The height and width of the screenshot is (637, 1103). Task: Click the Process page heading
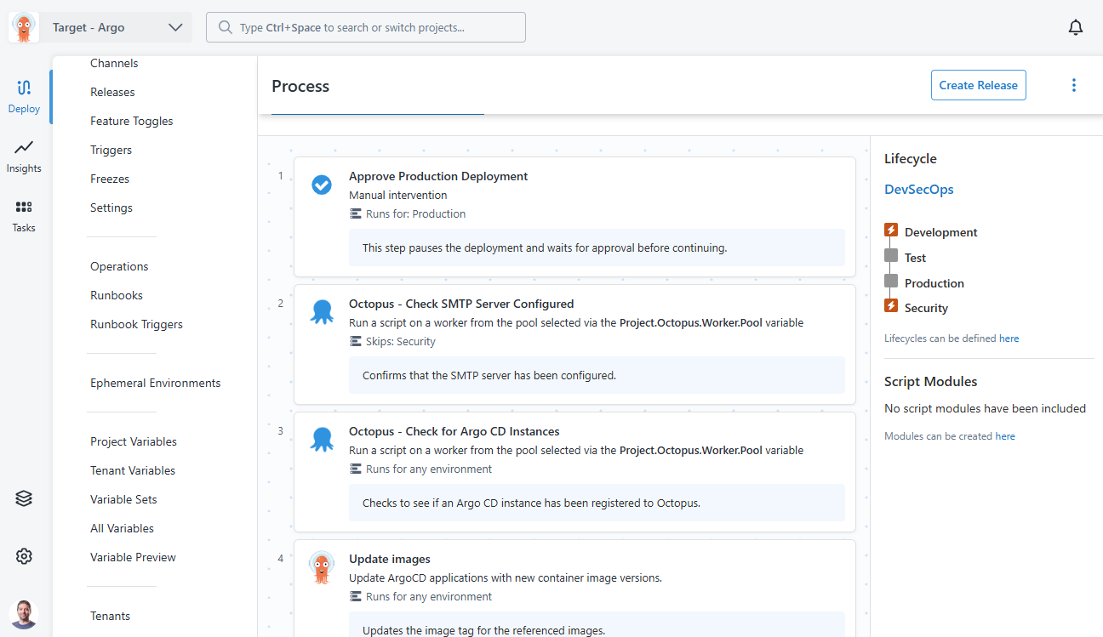coord(300,86)
